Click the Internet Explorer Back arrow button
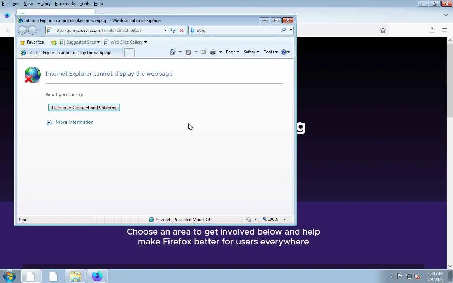 22,30
